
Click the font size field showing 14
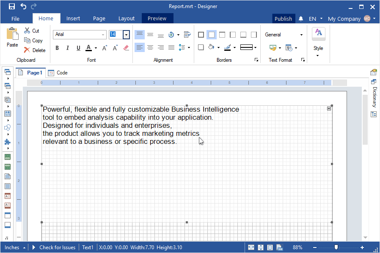pos(116,34)
